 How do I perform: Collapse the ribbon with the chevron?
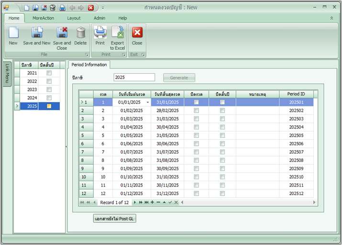331,18
